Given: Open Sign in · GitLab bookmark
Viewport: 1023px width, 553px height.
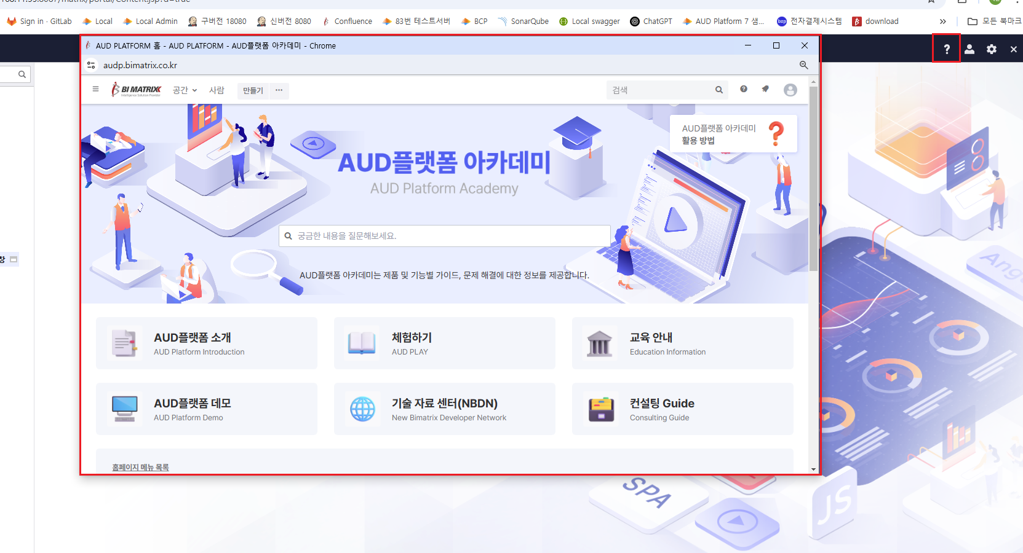Looking at the screenshot, I should [39, 22].
